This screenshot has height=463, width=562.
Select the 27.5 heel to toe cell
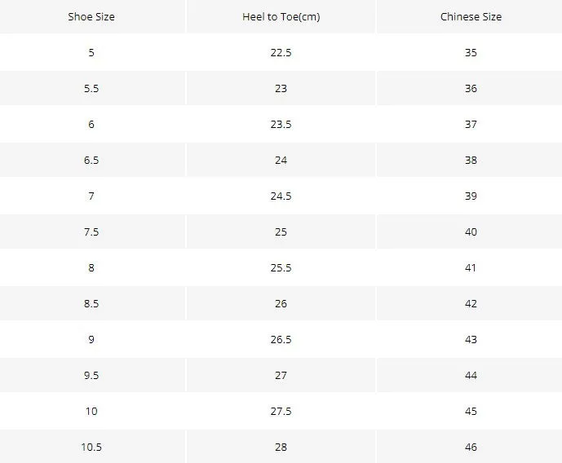coord(281,411)
